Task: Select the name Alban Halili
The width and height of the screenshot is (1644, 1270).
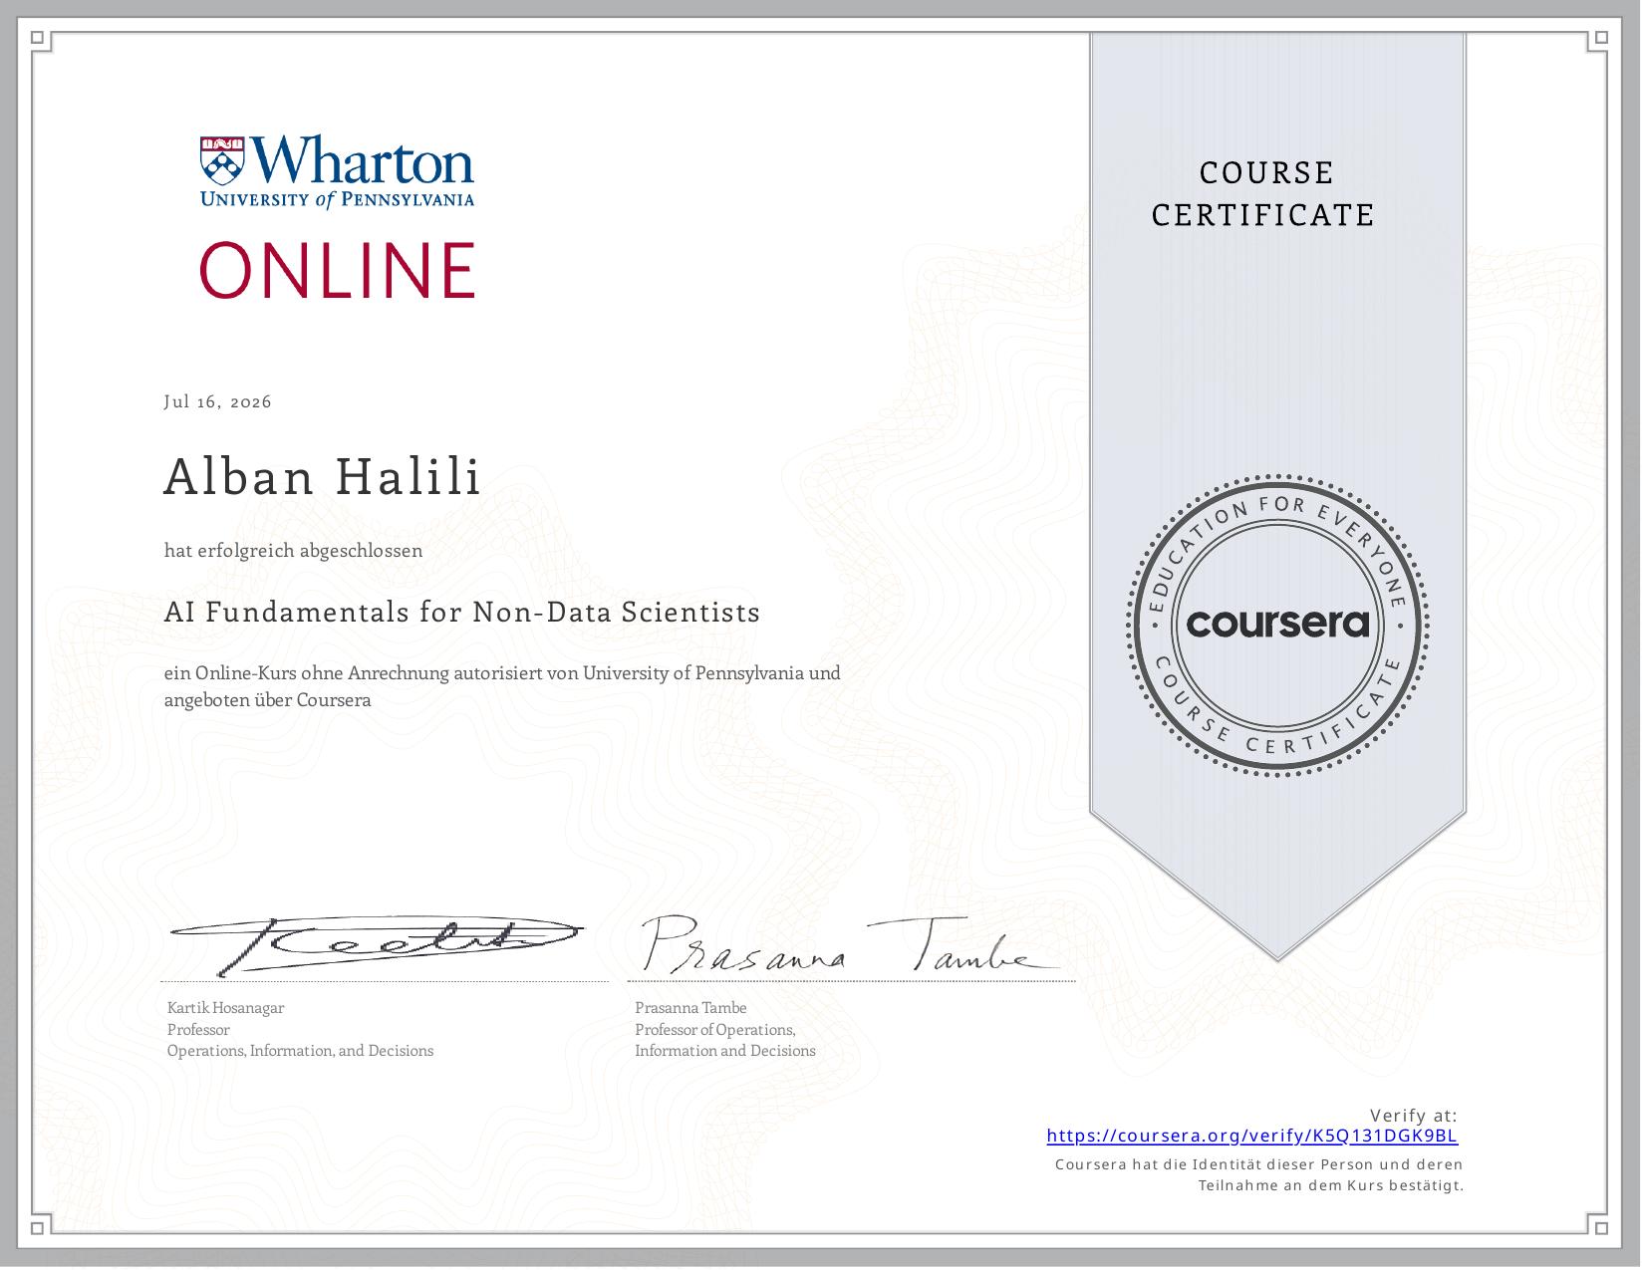Action: (323, 475)
